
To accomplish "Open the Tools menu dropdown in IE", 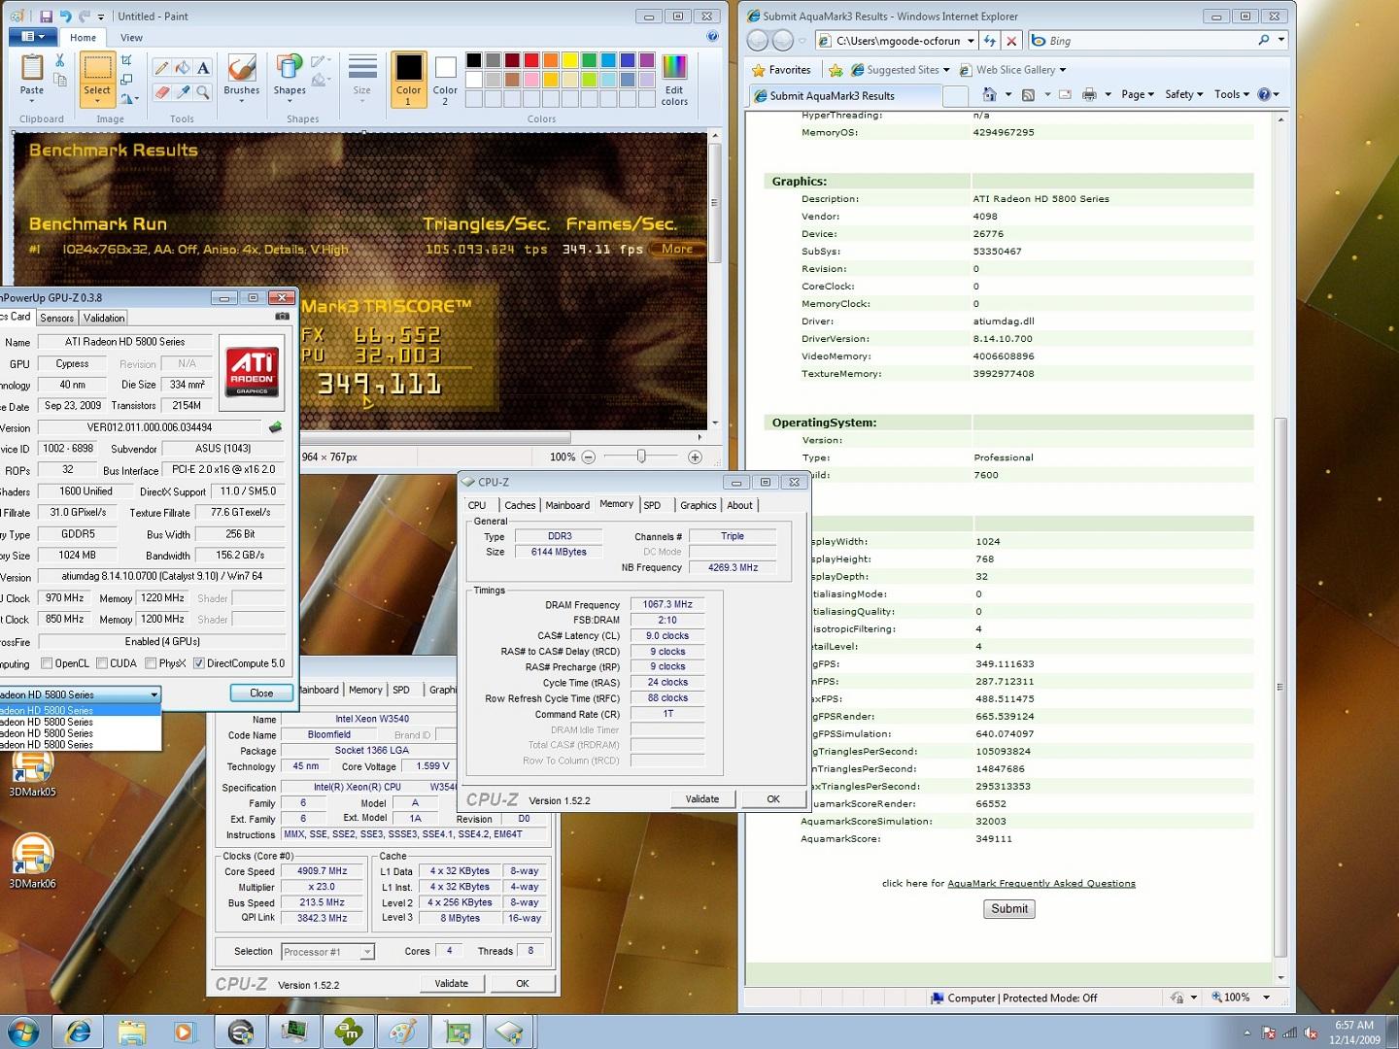I will (1233, 94).
